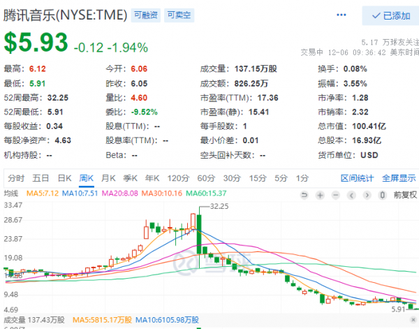The height and width of the screenshot is (329, 419).
Task: Click the -0.12 -1.94% change text
Action: 110,47
